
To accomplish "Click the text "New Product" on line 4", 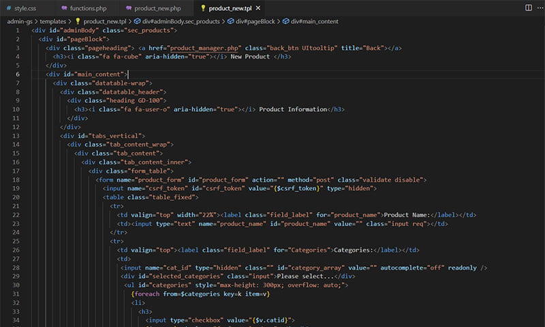I will click(x=250, y=57).
